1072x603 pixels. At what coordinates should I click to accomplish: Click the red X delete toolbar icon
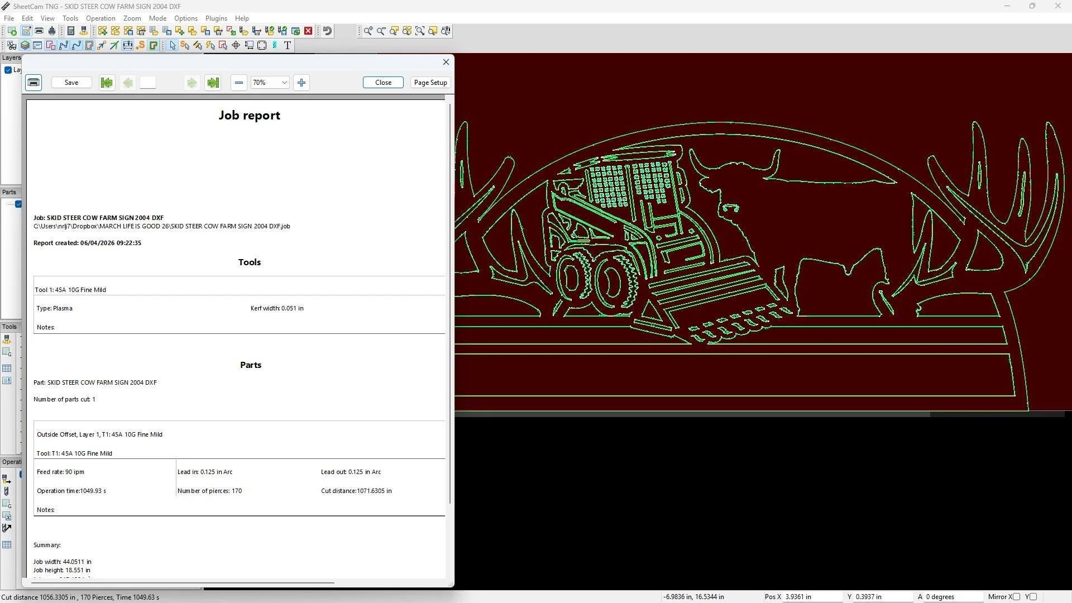click(308, 31)
